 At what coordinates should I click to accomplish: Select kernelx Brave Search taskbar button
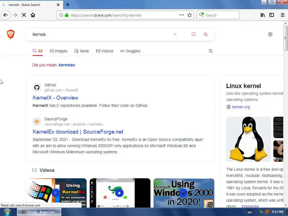pyautogui.click(x=39, y=212)
